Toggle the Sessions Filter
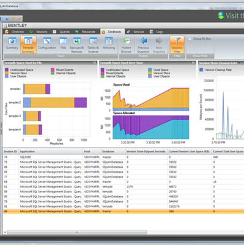The image size is (244, 245). 177,45
